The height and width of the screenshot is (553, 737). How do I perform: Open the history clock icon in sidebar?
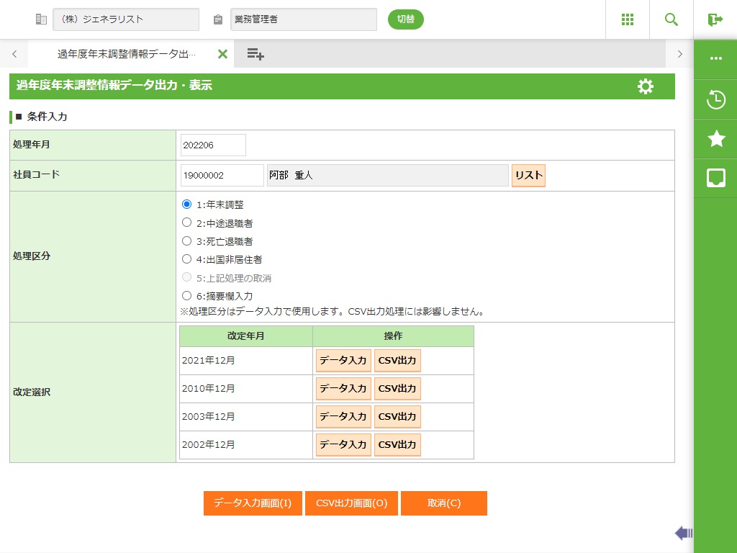coord(715,99)
